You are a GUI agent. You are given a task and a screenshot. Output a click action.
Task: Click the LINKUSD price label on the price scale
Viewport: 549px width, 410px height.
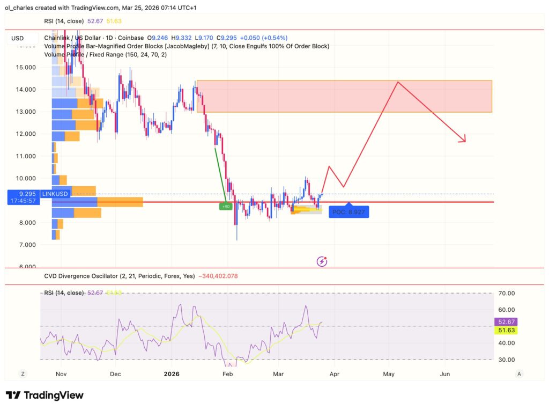55,194
